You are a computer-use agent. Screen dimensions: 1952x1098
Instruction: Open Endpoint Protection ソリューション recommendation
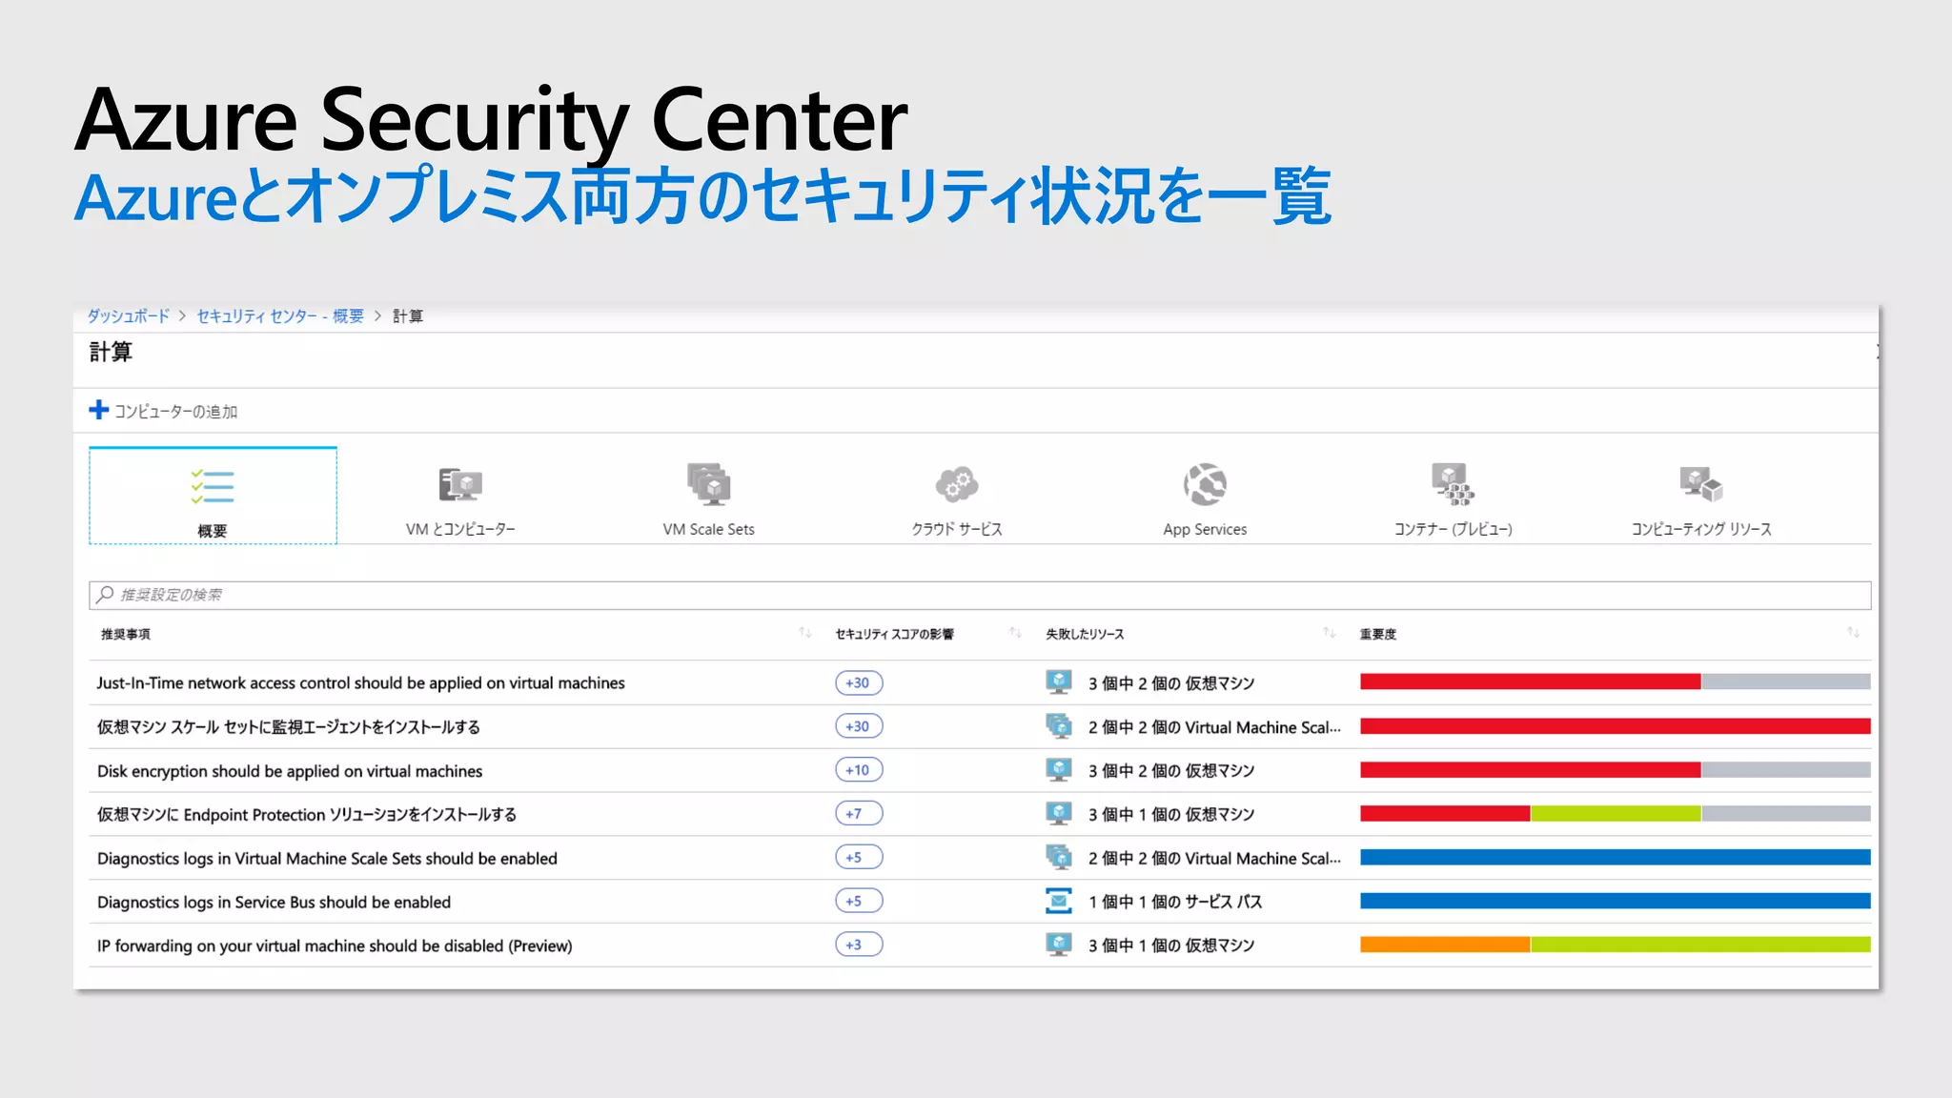(x=306, y=814)
